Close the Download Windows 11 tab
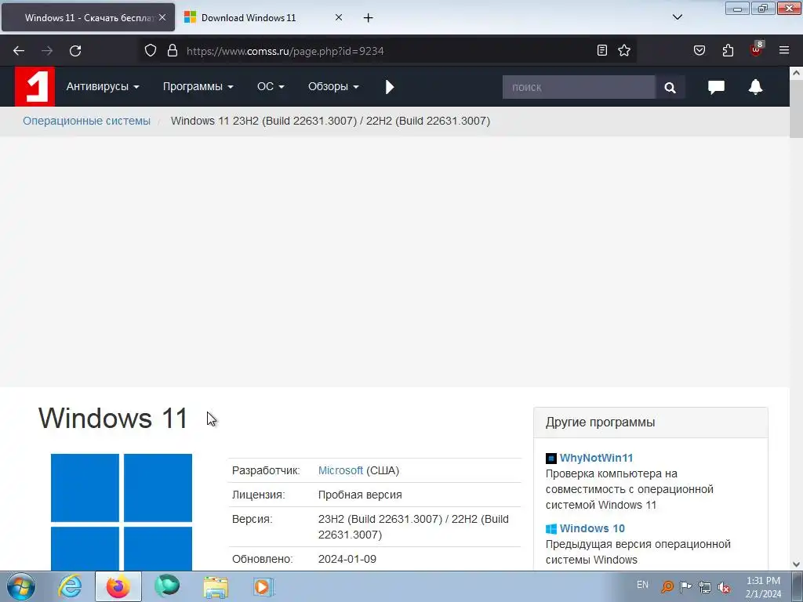 point(339,17)
